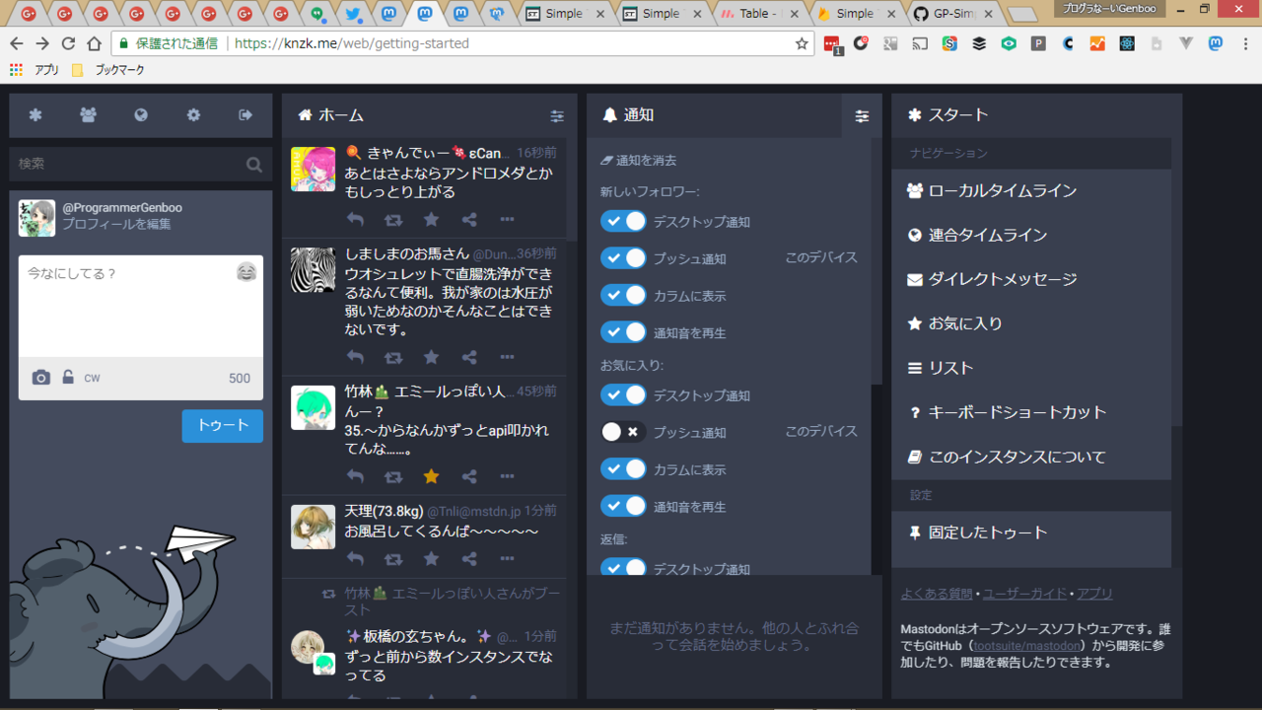Viewport: 1262px width, 710px height.
Task: Click the プロフィールを編集 link
Action: pos(116,224)
